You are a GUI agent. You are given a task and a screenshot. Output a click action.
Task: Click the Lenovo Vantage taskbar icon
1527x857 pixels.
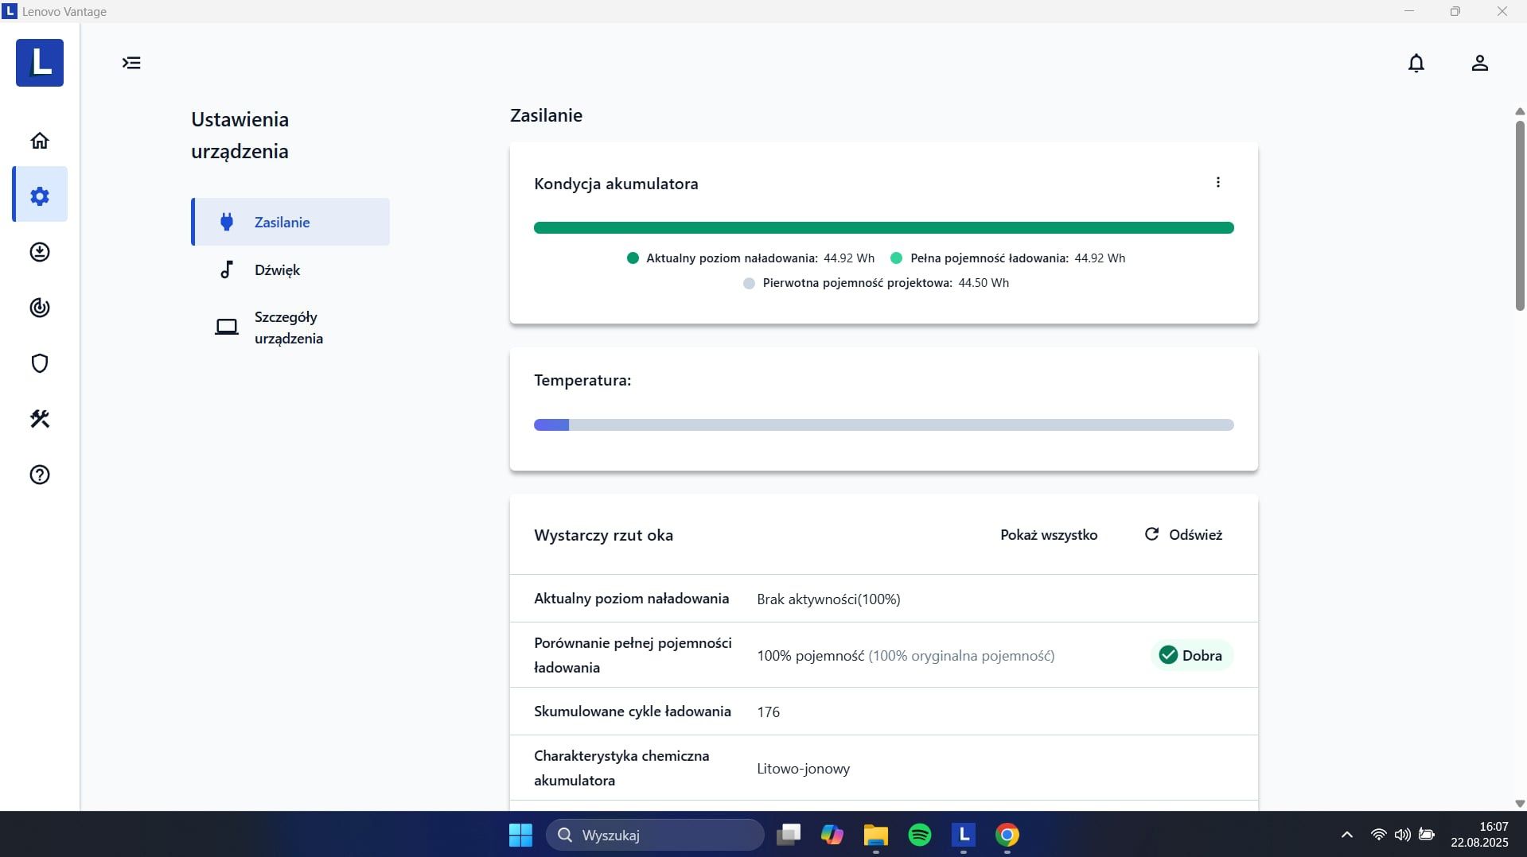pos(964,835)
